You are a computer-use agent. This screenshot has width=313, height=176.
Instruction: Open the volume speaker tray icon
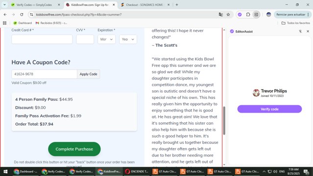[x=275, y=172]
